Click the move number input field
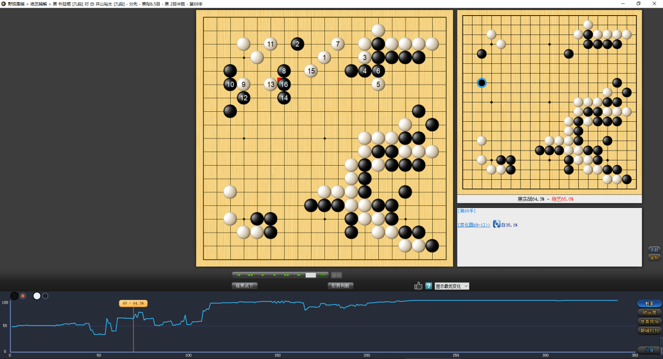Viewport: 663px width, 359px height. [x=311, y=275]
